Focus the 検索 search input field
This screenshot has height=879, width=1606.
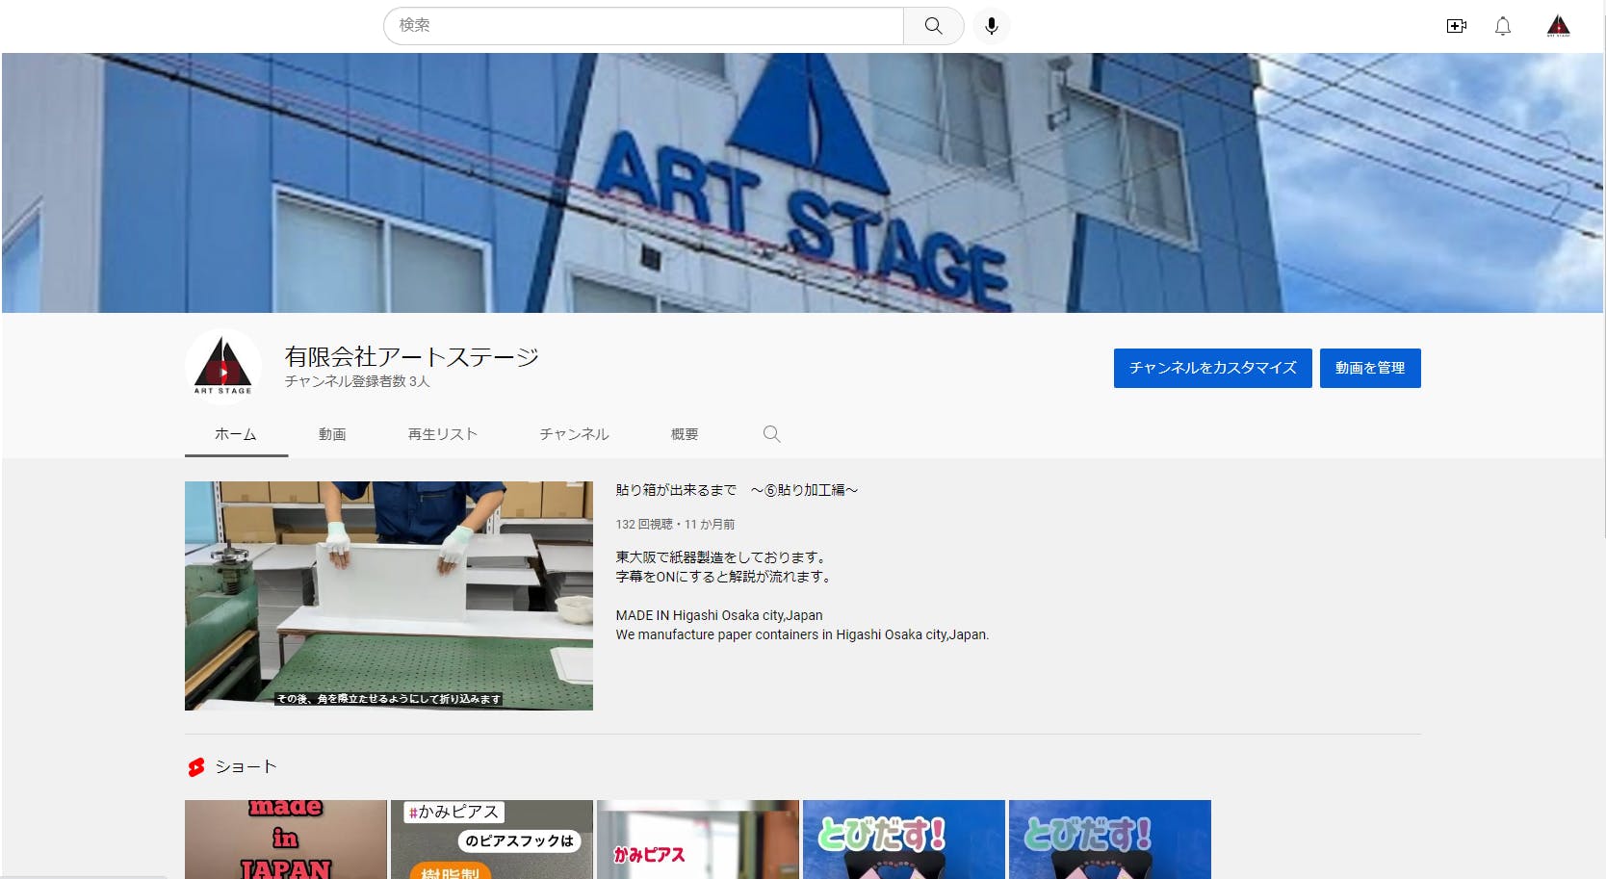[643, 26]
